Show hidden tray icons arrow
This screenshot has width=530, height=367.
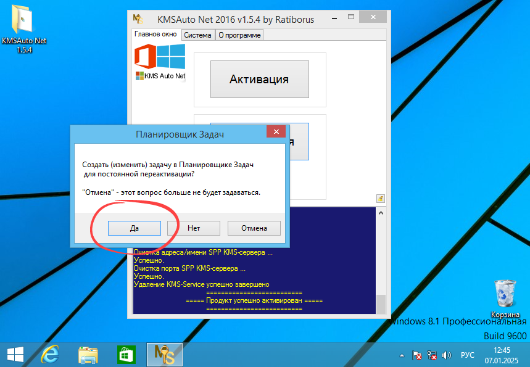tap(403, 355)
